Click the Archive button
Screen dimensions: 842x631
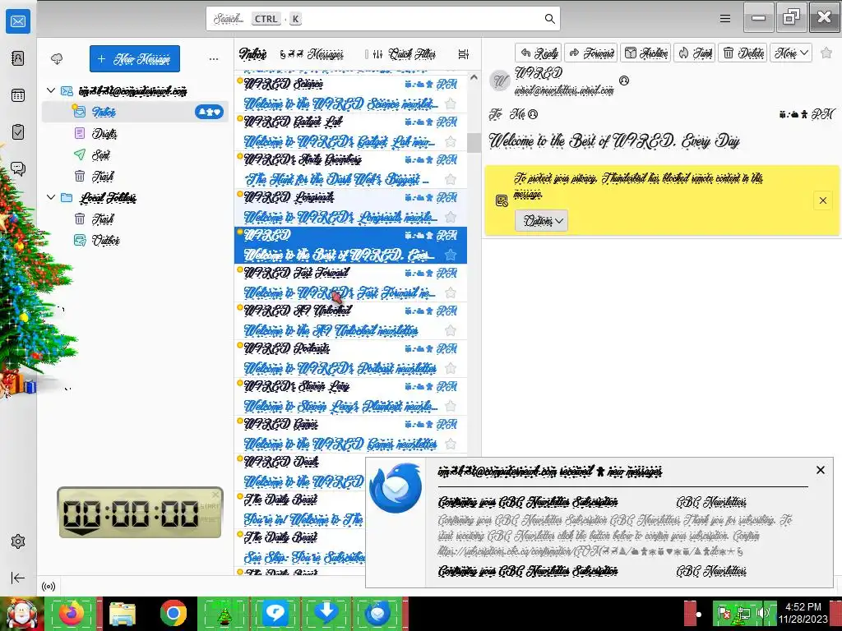(646, 53)
